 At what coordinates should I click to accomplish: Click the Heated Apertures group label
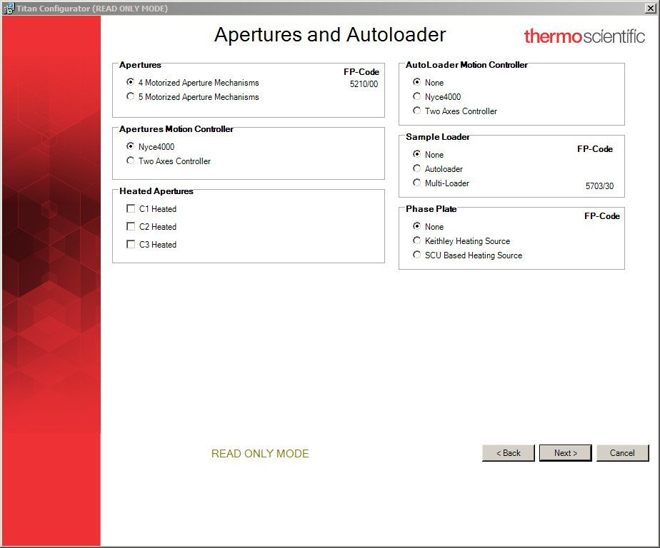pos(156,191)
